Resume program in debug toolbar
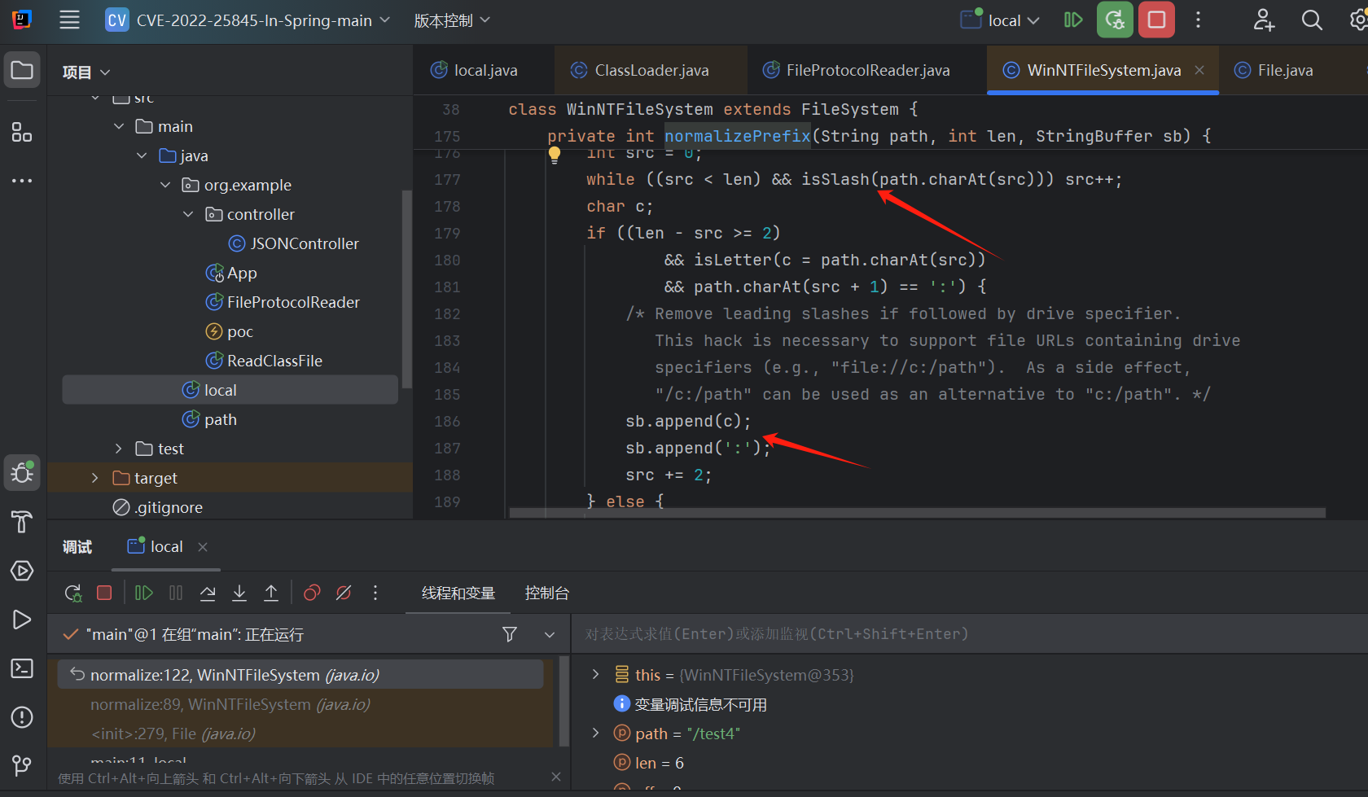The image size is (1368, 797). coord(144,593)
